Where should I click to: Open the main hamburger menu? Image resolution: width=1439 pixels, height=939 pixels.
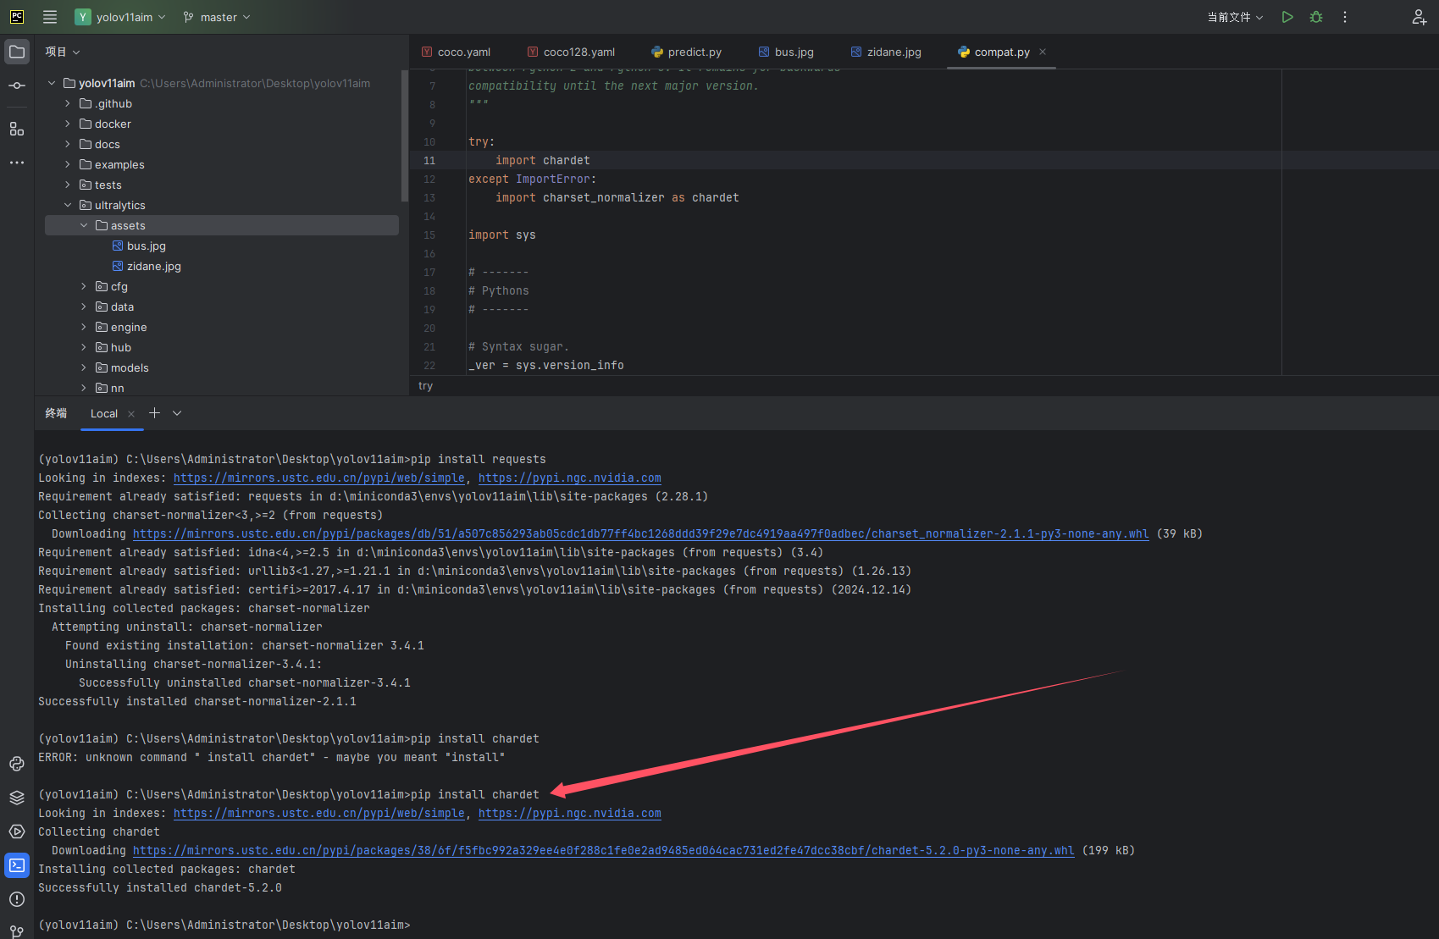49,16
